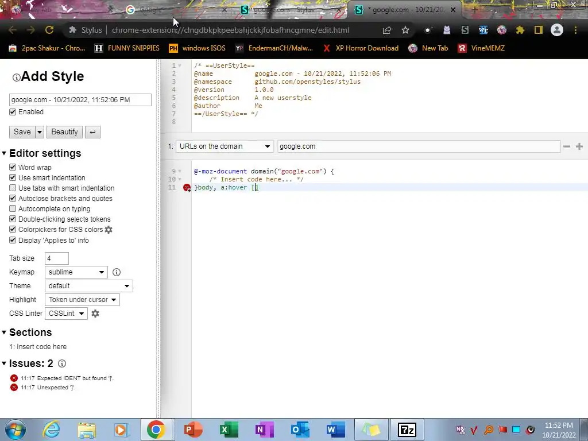Toggle the Word wrap checkbox

13,167
